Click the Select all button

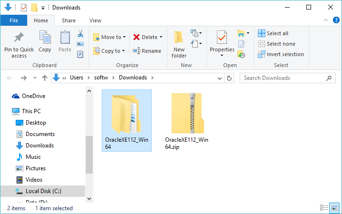(x=273, y=33)
